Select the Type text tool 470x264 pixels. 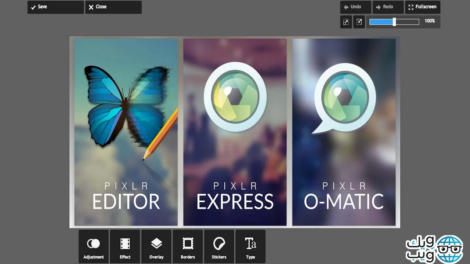(250, 246)
